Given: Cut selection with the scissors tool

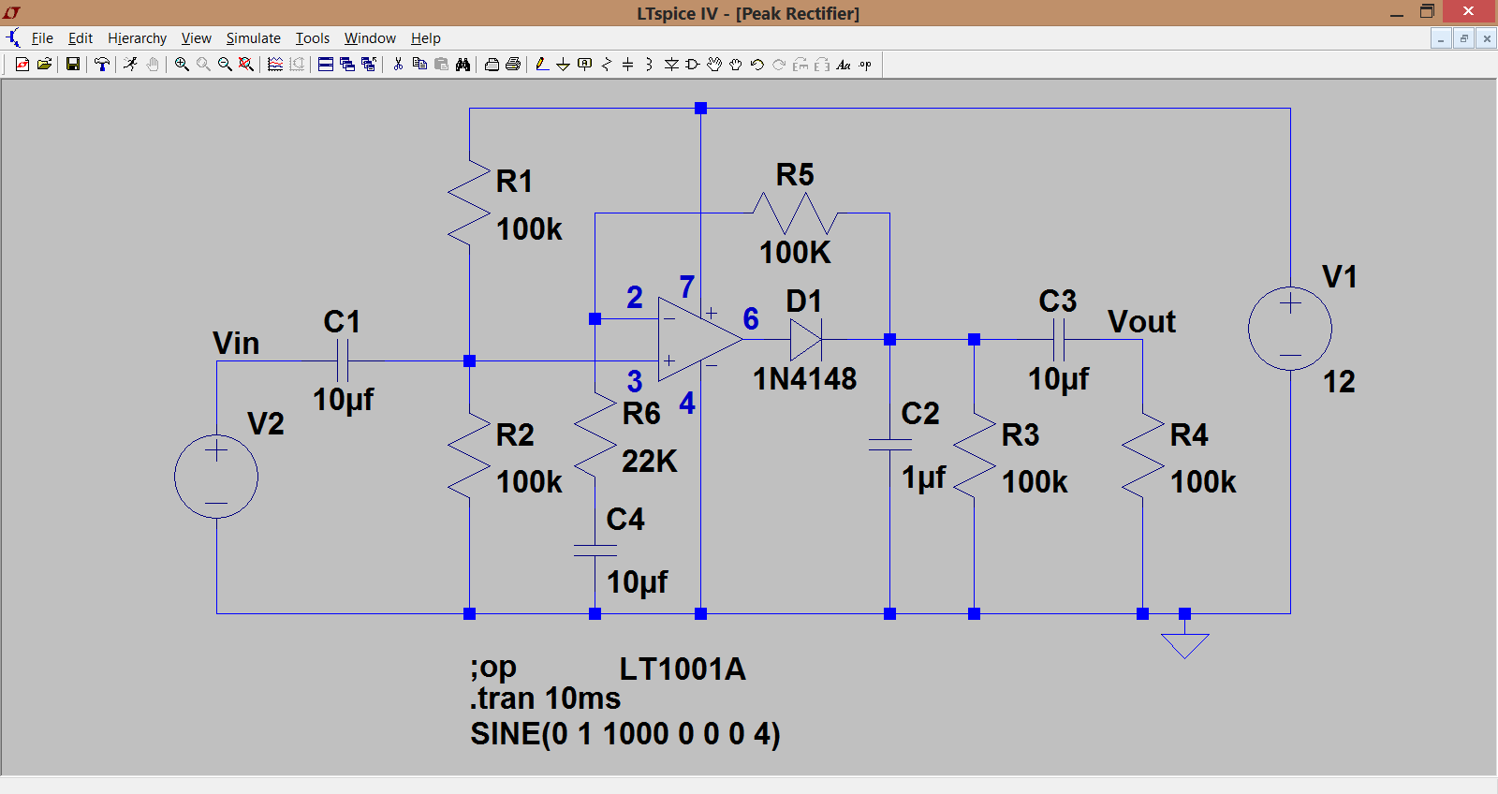Looking at the screenshot, I should coord(398,65).
